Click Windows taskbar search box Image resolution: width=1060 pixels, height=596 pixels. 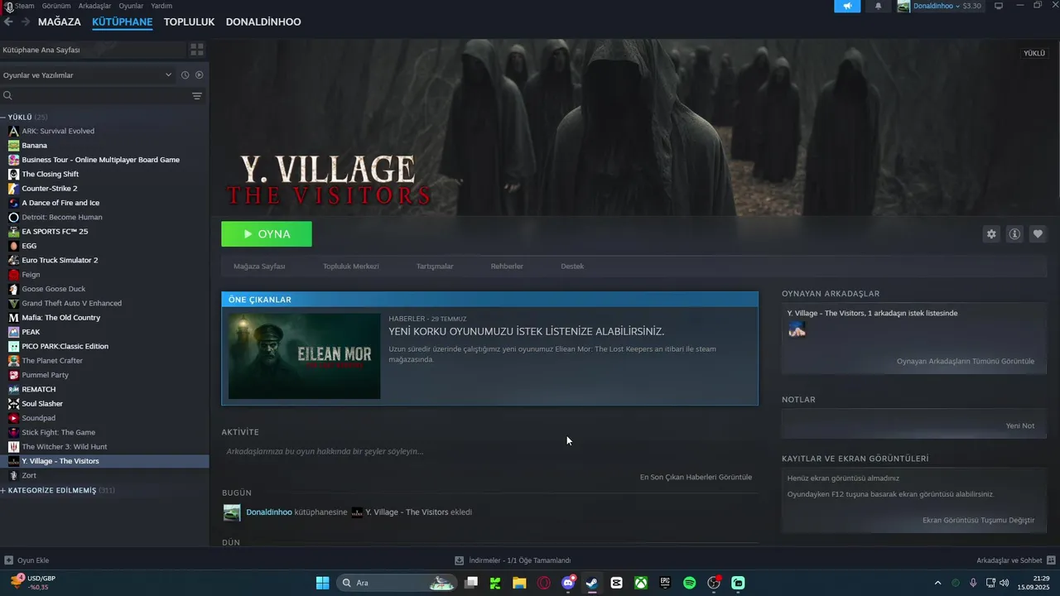[x=396, y=583]
